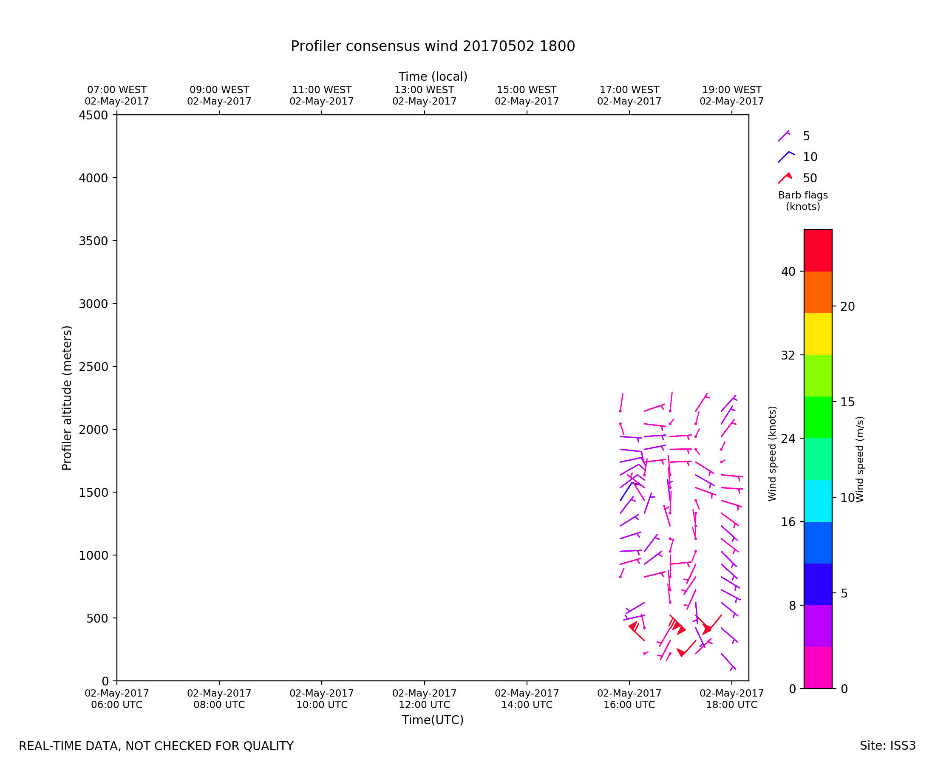The image size is (935, 765).
Task: Click the 'REAL-TIME DATA' quality disclaimer text
Action: tap(156, 746)
